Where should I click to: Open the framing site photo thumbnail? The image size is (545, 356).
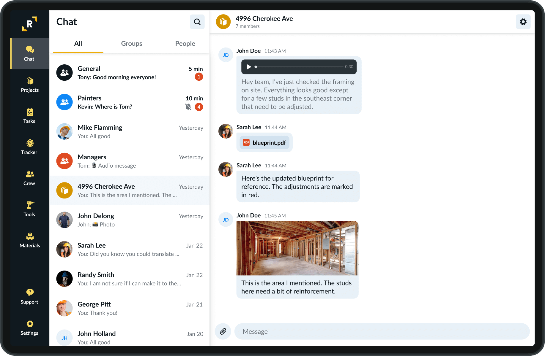point(297,248)
